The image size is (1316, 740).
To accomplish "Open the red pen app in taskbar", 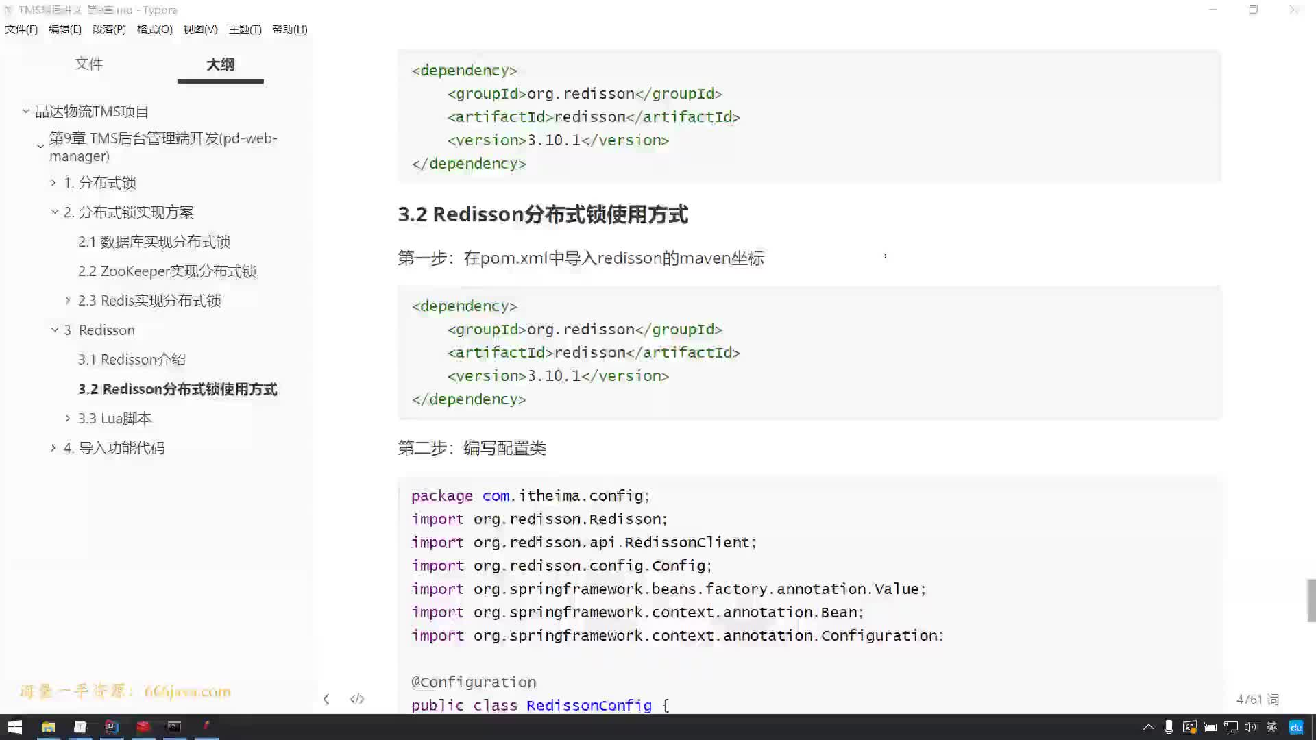I will tap(206, 727).
